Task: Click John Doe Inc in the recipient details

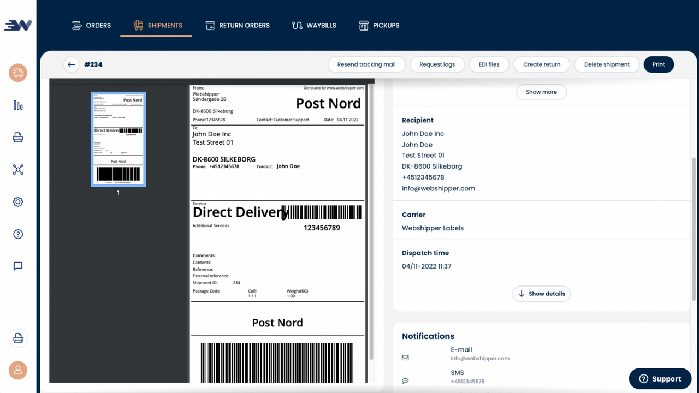Action: pos(423,134)
